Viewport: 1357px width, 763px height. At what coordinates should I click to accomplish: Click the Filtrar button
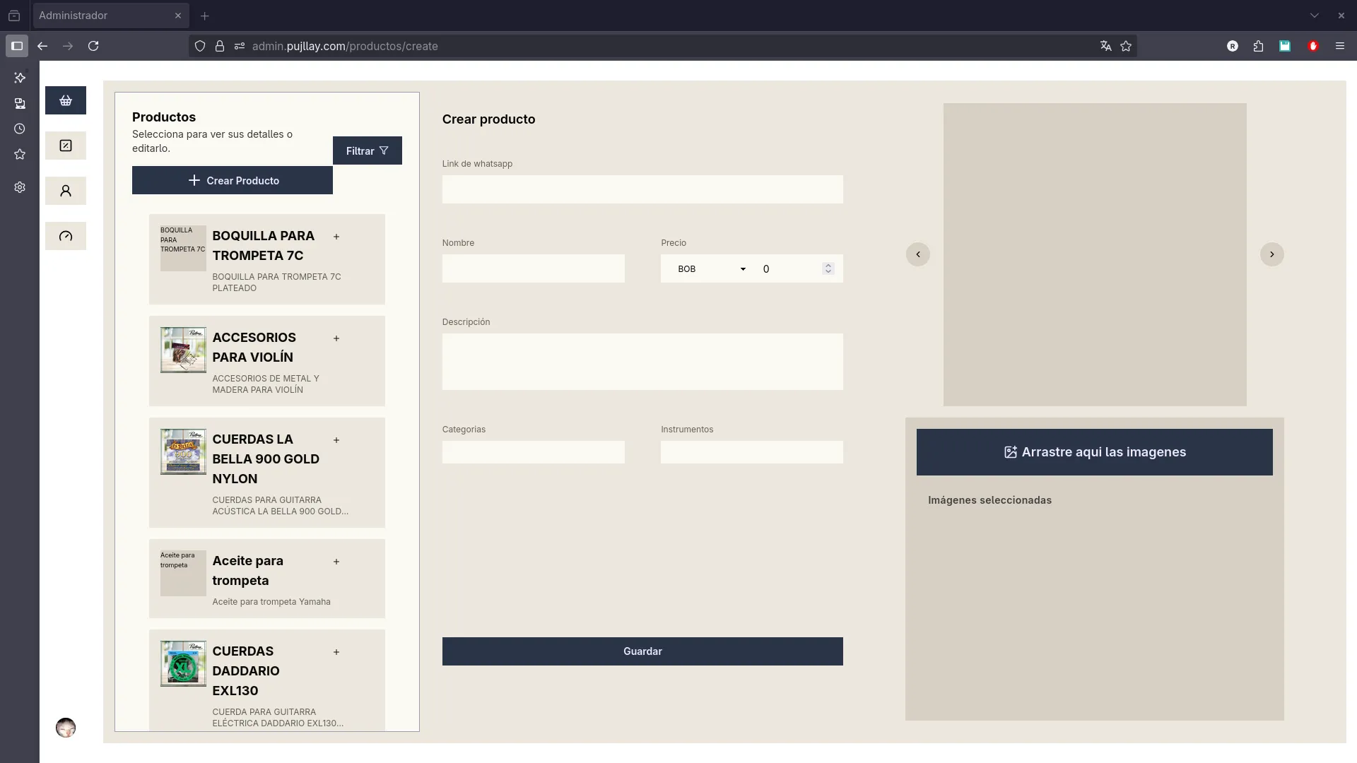(367, 150)
